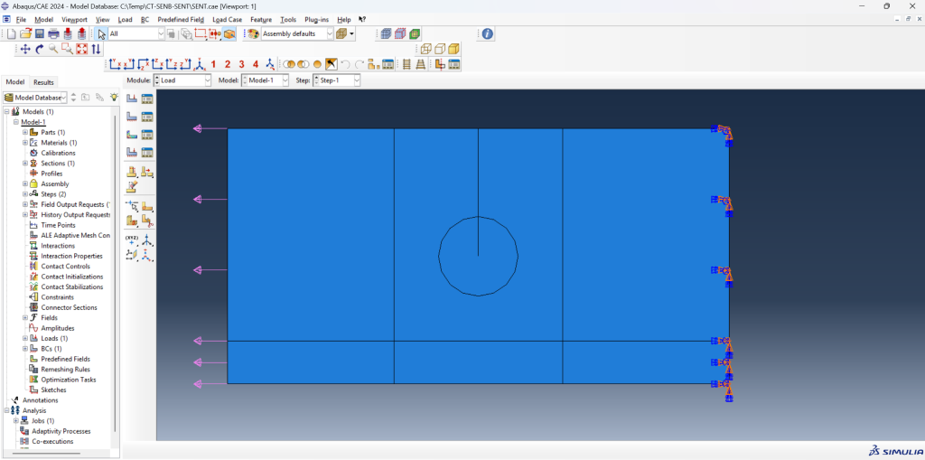The image size is (925, 460).
Task: Switch to the Results tab
Action: coord(44,82)
